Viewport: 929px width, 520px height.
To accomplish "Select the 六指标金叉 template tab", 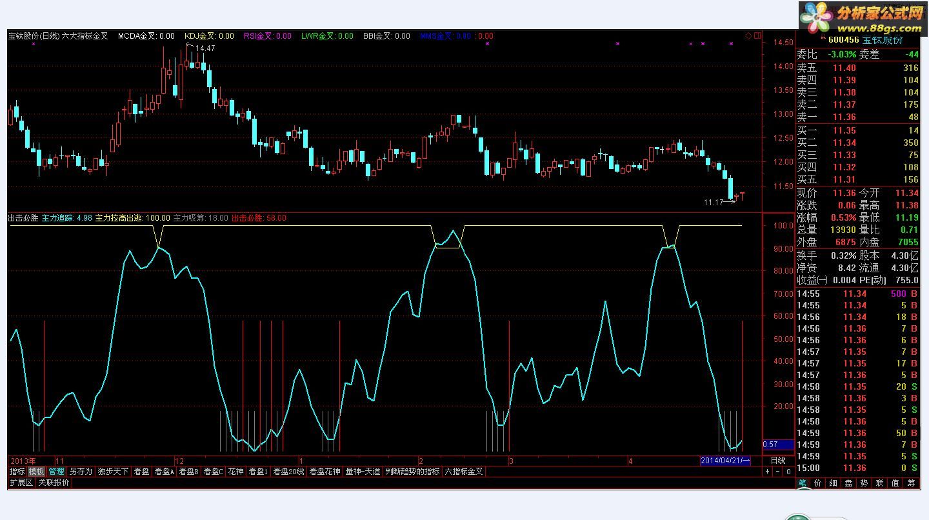I will 464,472.
